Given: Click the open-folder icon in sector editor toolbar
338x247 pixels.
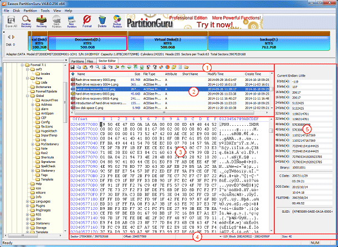Looking at the screenshot, I should [x=186, y=67].
